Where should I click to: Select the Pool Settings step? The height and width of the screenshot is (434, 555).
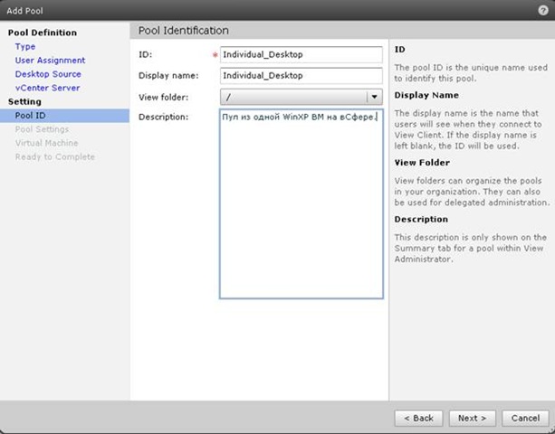tap(42, 129)
